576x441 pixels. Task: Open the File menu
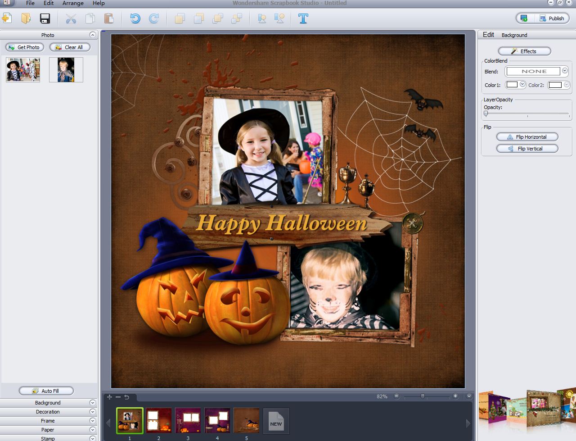pos(30,3)
